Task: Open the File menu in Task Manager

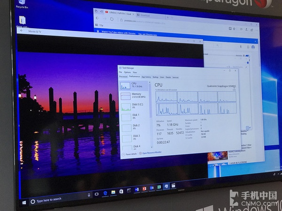Action: coord(120,72)
